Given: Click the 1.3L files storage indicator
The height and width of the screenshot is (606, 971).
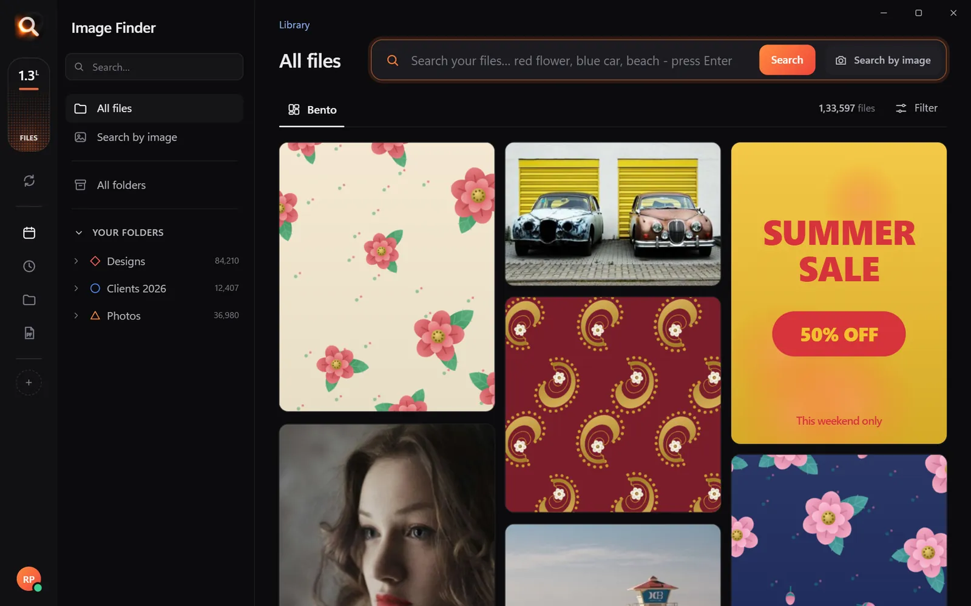Looking at the screenshot, I should click(x=29, y=104).
